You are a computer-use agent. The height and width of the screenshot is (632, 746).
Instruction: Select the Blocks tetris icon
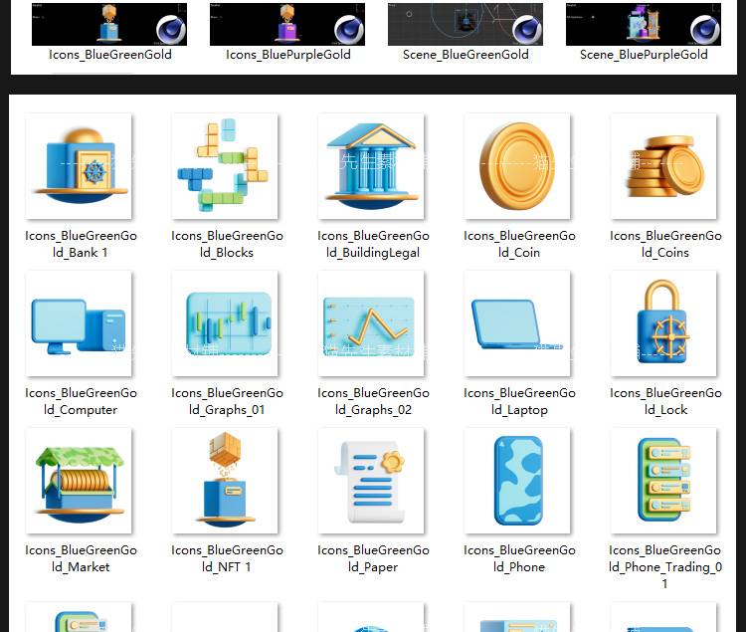tap(225, 166)
